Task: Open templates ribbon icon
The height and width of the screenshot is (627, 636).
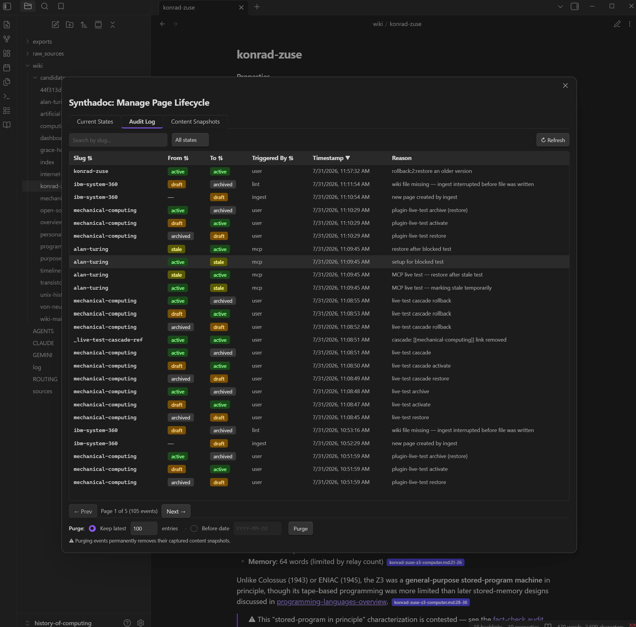Action: tap(7, 82)
